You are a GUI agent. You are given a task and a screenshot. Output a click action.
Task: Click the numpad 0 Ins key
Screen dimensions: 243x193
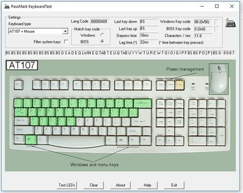pyautogui.click(x=198, y=140)
